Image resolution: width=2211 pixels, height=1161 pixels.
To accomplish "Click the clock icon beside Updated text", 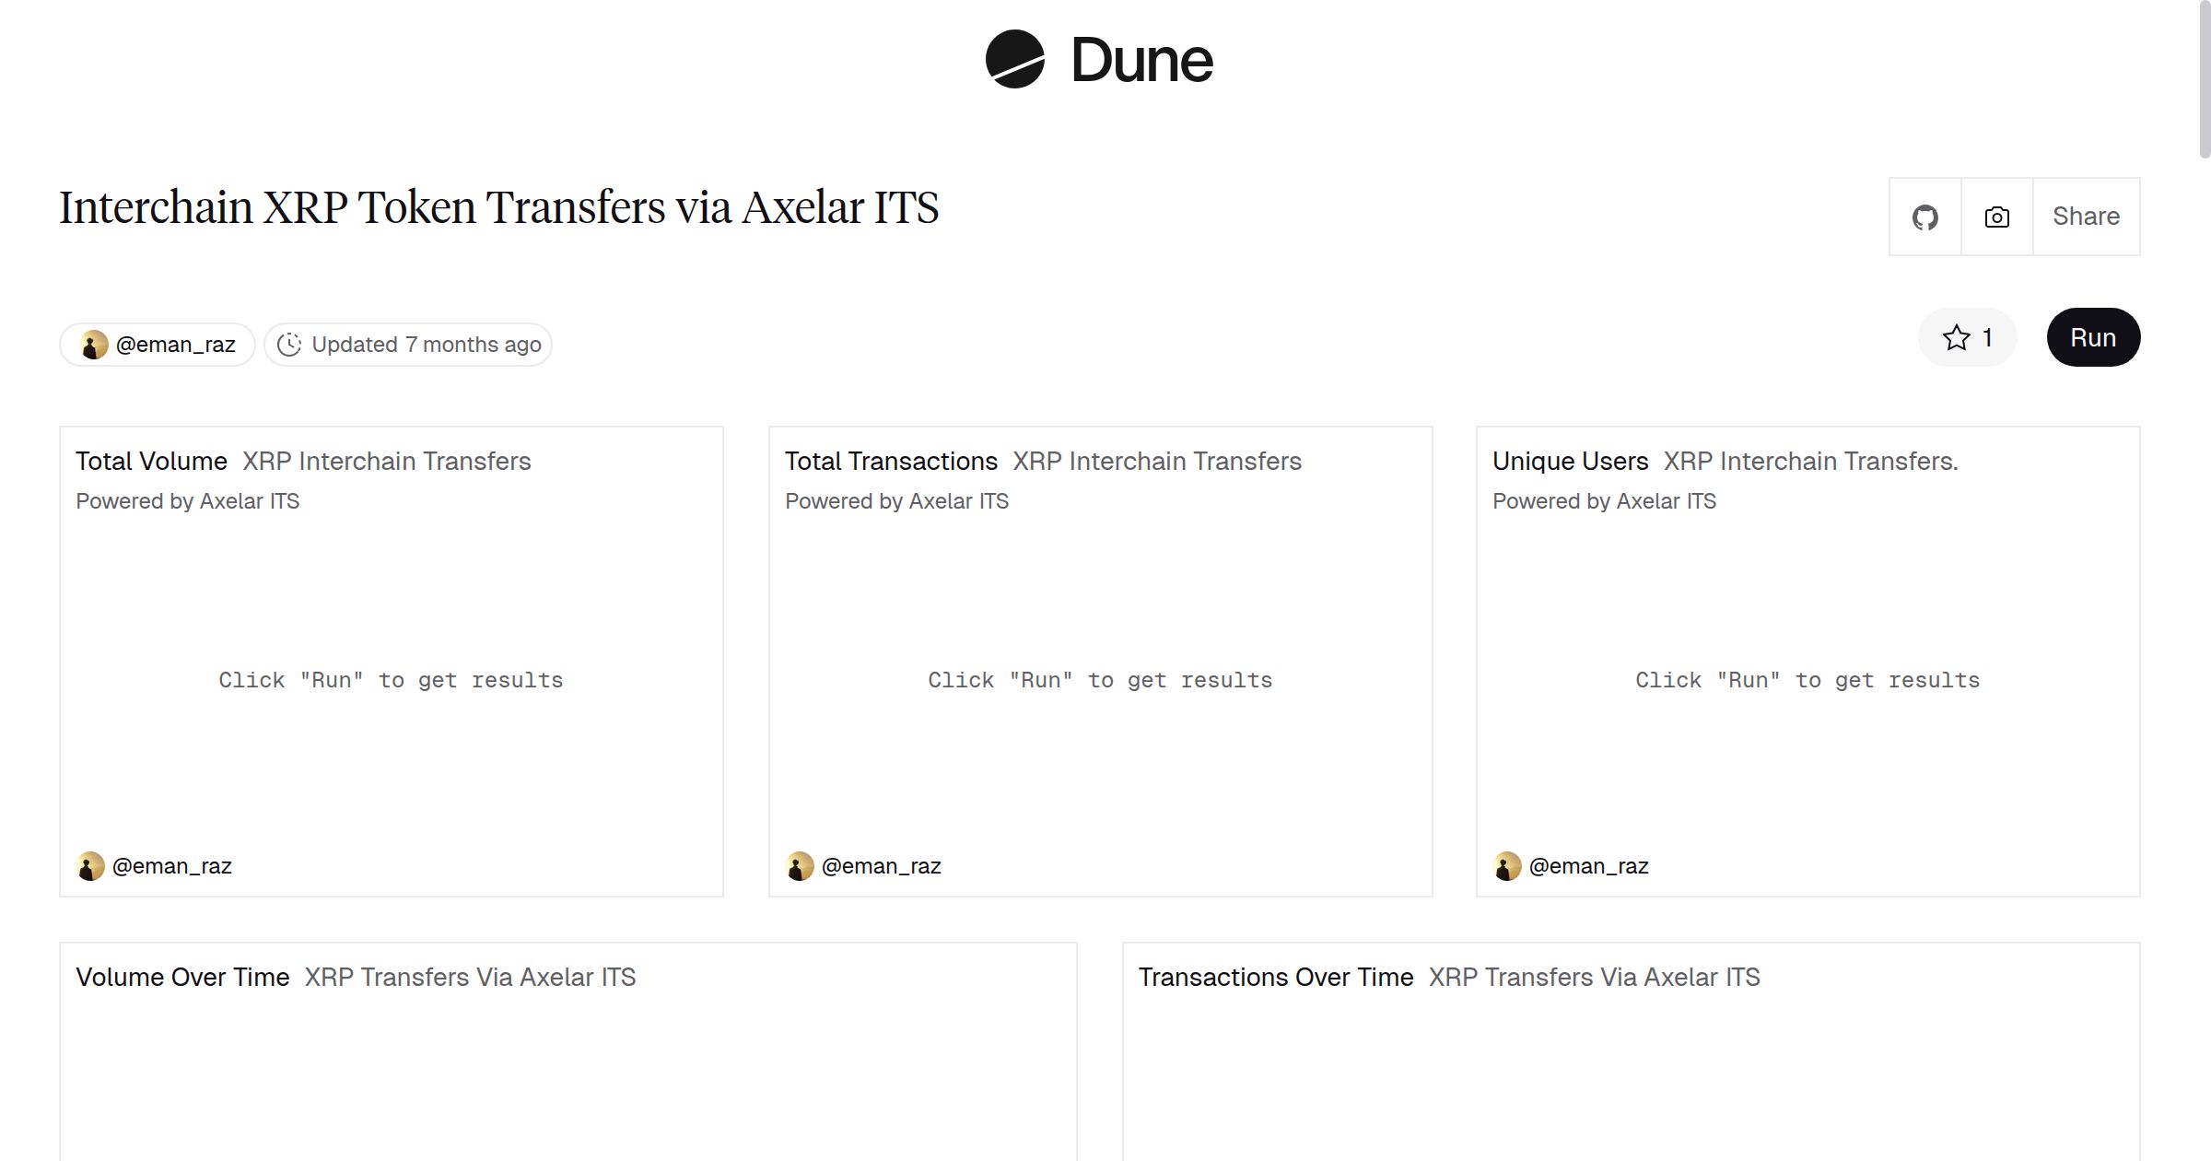I will coord(289,344).
